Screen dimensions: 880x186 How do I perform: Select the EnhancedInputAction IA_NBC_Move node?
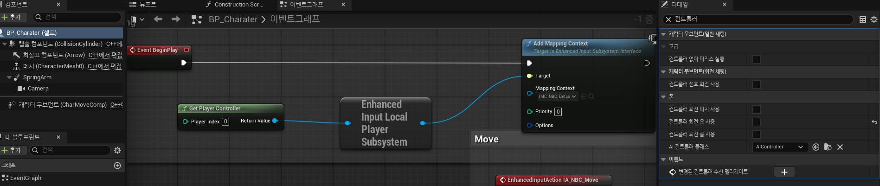554,180
